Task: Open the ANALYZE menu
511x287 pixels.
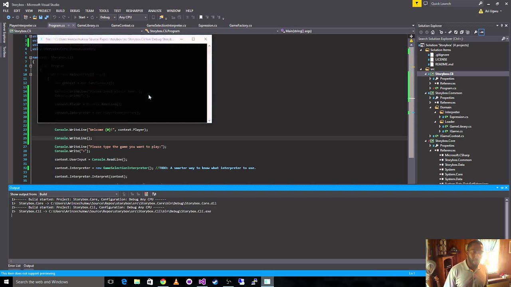Action: coord(154,11)
